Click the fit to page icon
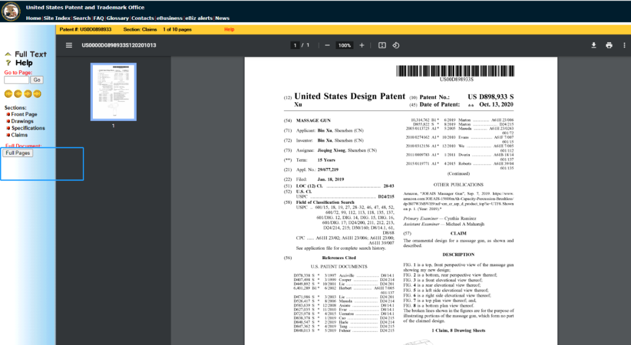Image resolution: width=631 pixels, height=345 pixels. pyautogui.click(x=382, y=46)
